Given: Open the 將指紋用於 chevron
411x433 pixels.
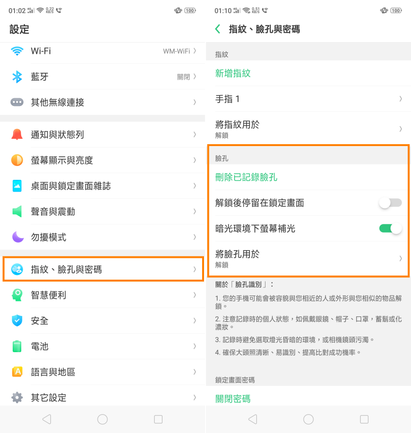Looking at the screenshot, I should coord(400,129).
